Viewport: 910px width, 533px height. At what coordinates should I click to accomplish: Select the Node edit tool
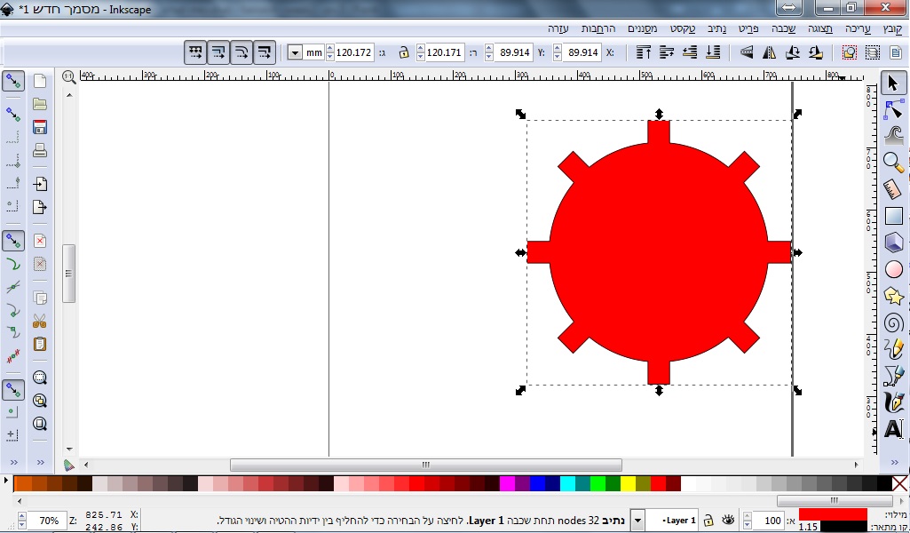[x=893, y=109]
